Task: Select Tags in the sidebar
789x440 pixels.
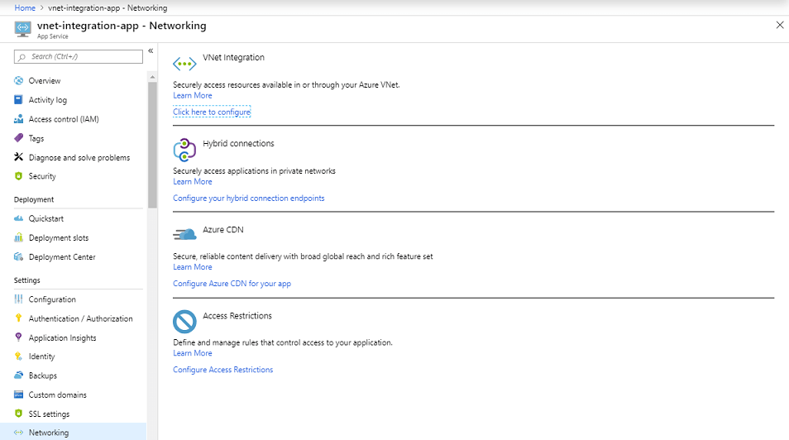Action: 36,138
